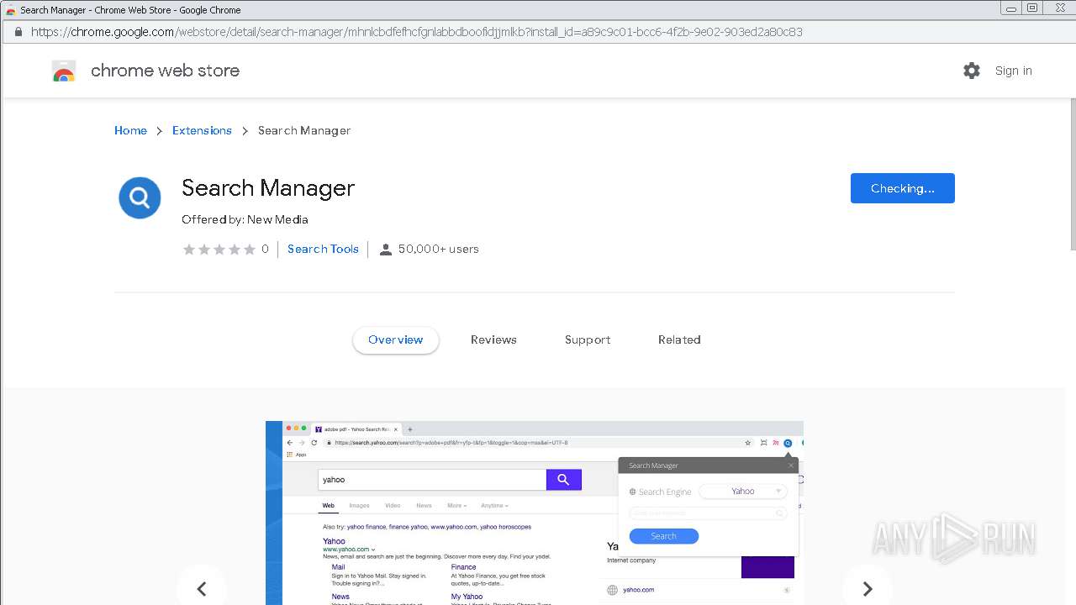Click the Checking... install button
The height and width of the screenshot is (605, 1076).
903,188
